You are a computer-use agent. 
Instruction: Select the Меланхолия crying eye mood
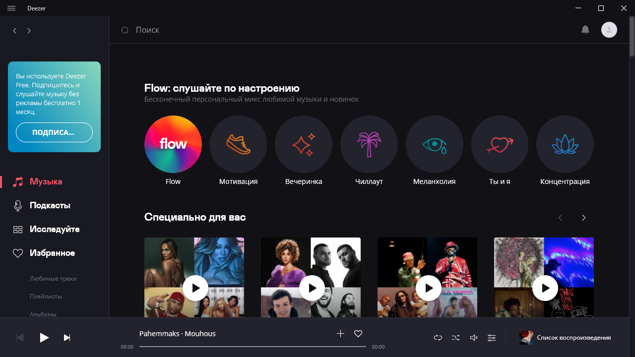pyautogui.click(x=435, y=144)
